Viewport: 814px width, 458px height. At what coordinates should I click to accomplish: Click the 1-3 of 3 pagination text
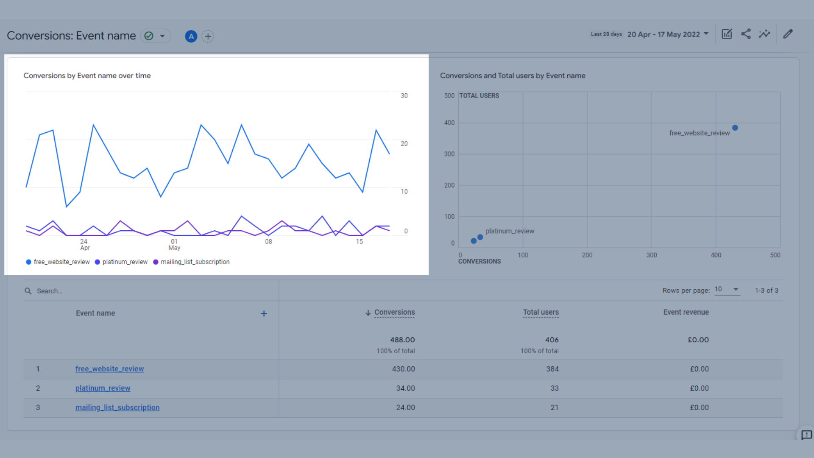767,290
